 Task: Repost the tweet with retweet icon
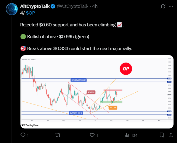tap(58, 135)
